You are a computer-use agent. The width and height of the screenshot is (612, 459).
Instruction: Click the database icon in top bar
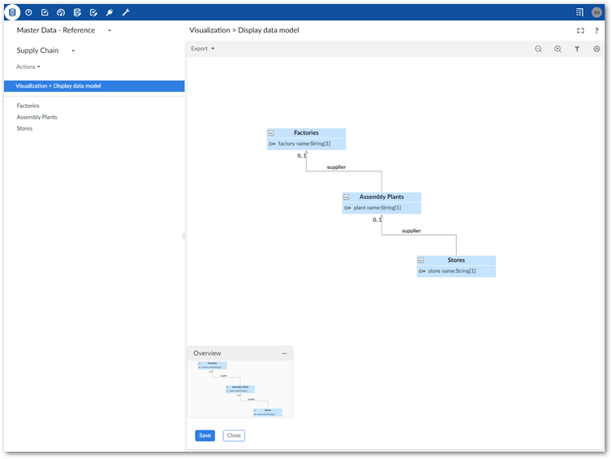(12, 12)
